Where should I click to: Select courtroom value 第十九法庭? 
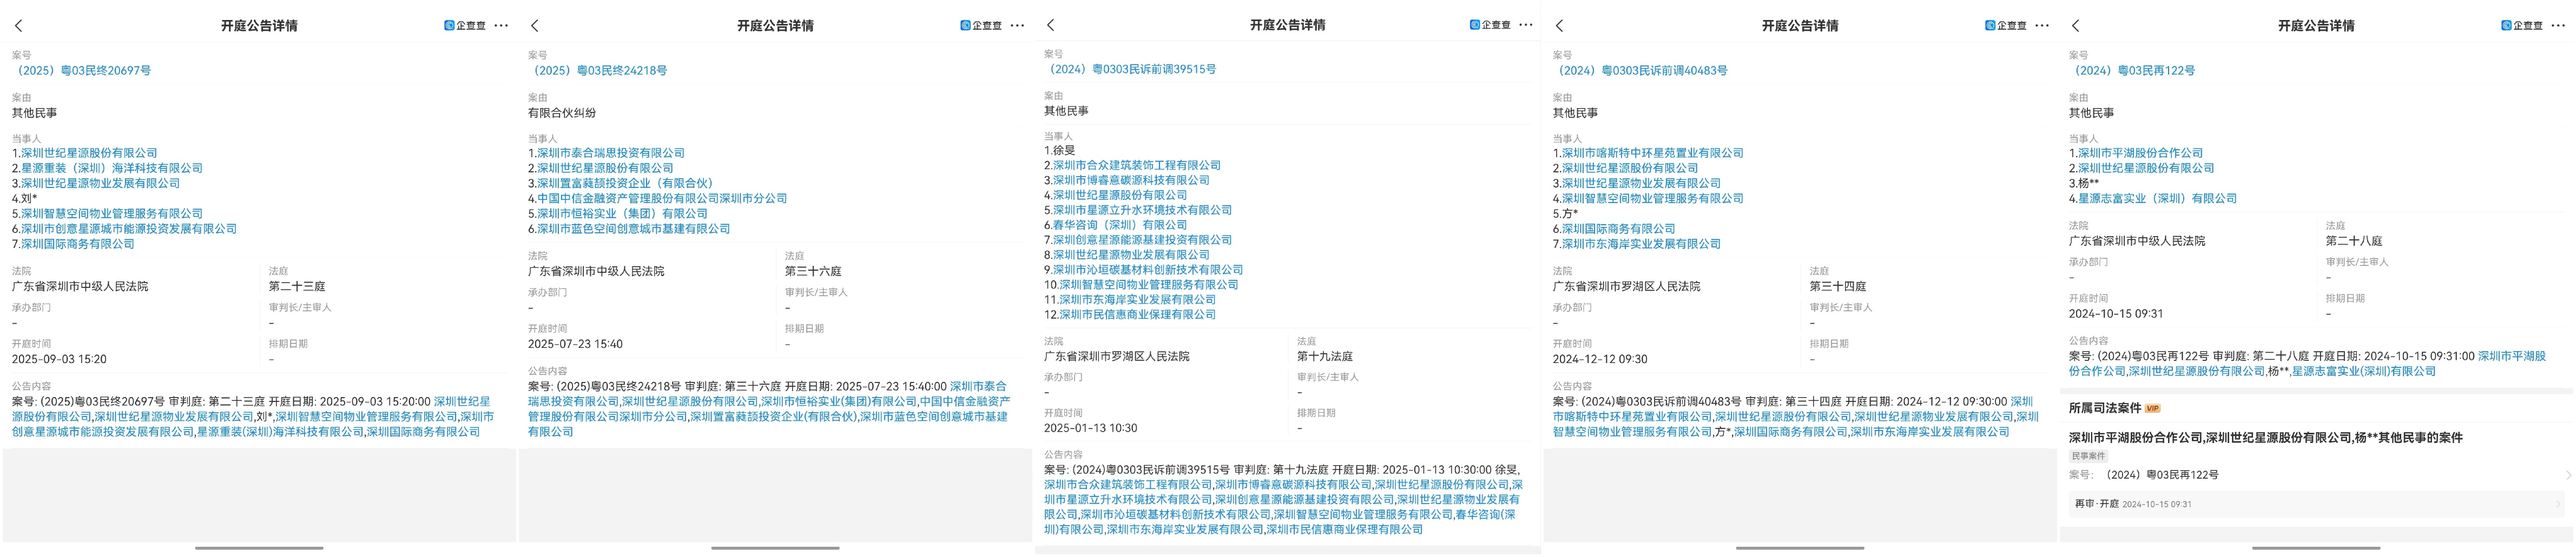tap(1325, 357)
